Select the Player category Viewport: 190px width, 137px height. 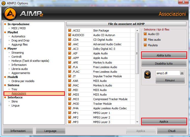12,49
